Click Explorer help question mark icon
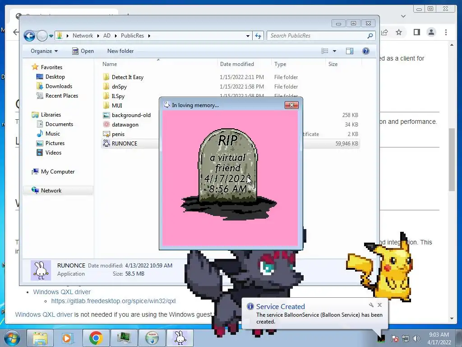462x347 pixels. [365, 51]
